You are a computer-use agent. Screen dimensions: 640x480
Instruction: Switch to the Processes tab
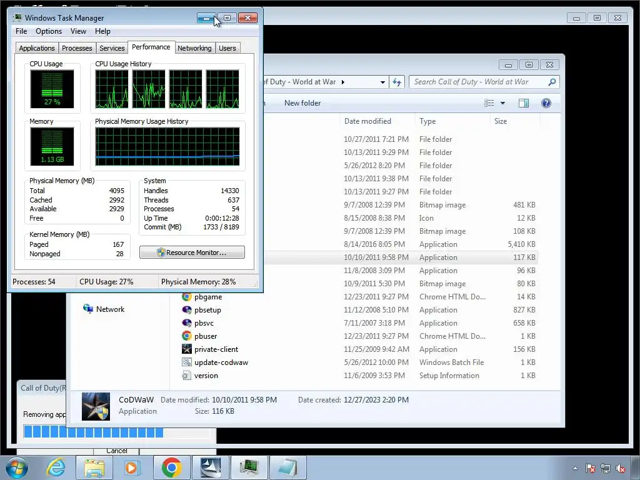(77, 48)
